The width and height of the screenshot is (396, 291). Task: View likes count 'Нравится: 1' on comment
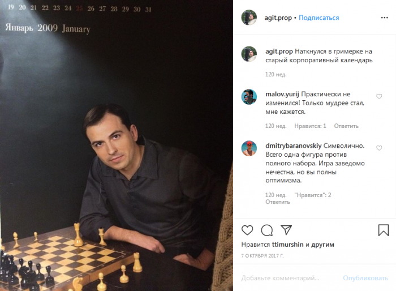pyautogui.click(x=310, y=126)
